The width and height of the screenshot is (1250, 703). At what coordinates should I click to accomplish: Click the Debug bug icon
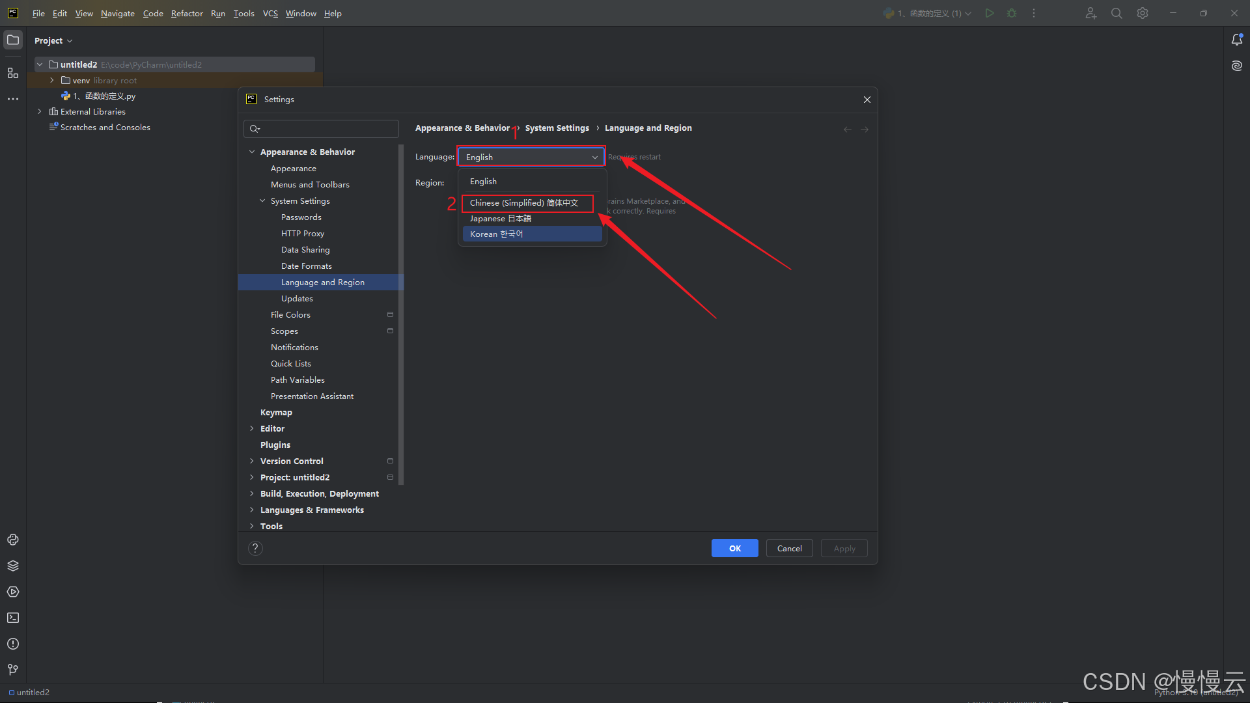[x=1012, y=13]
